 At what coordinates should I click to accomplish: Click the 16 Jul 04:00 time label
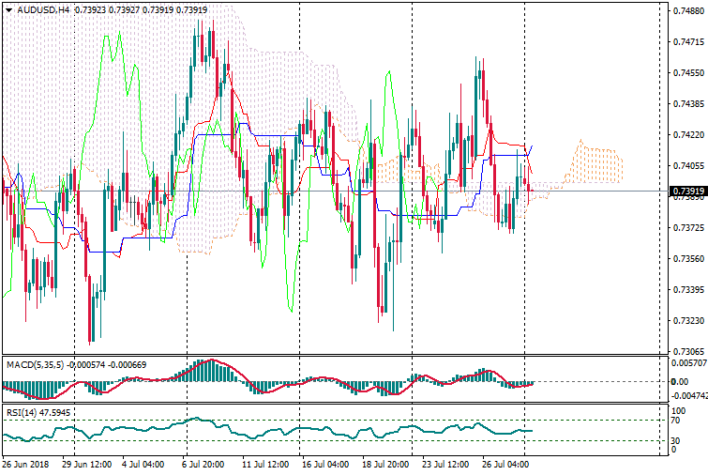click(x=324, y=464)
